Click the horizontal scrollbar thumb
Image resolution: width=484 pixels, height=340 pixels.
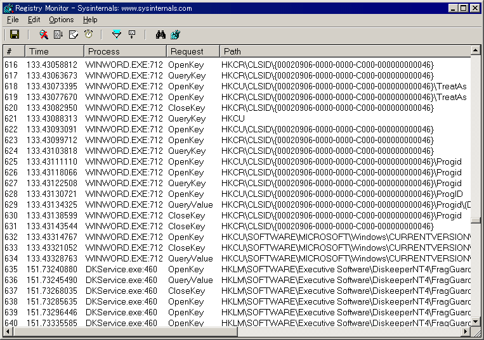(125, 331)
